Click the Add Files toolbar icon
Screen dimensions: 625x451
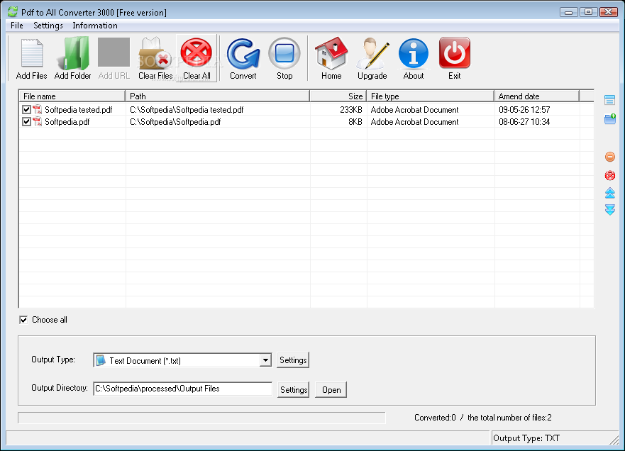point(32,53)
